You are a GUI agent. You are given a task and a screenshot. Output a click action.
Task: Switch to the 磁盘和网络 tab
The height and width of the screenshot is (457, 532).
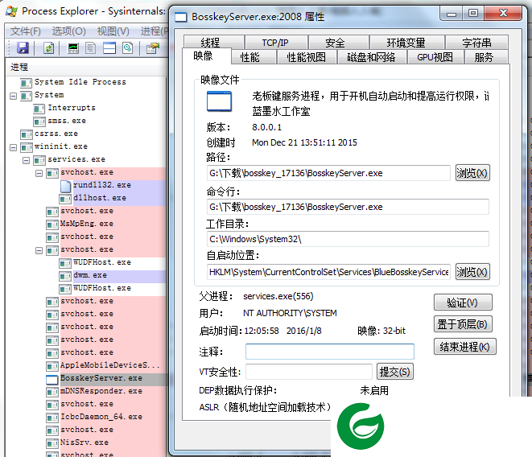click(x=371, y=57)
